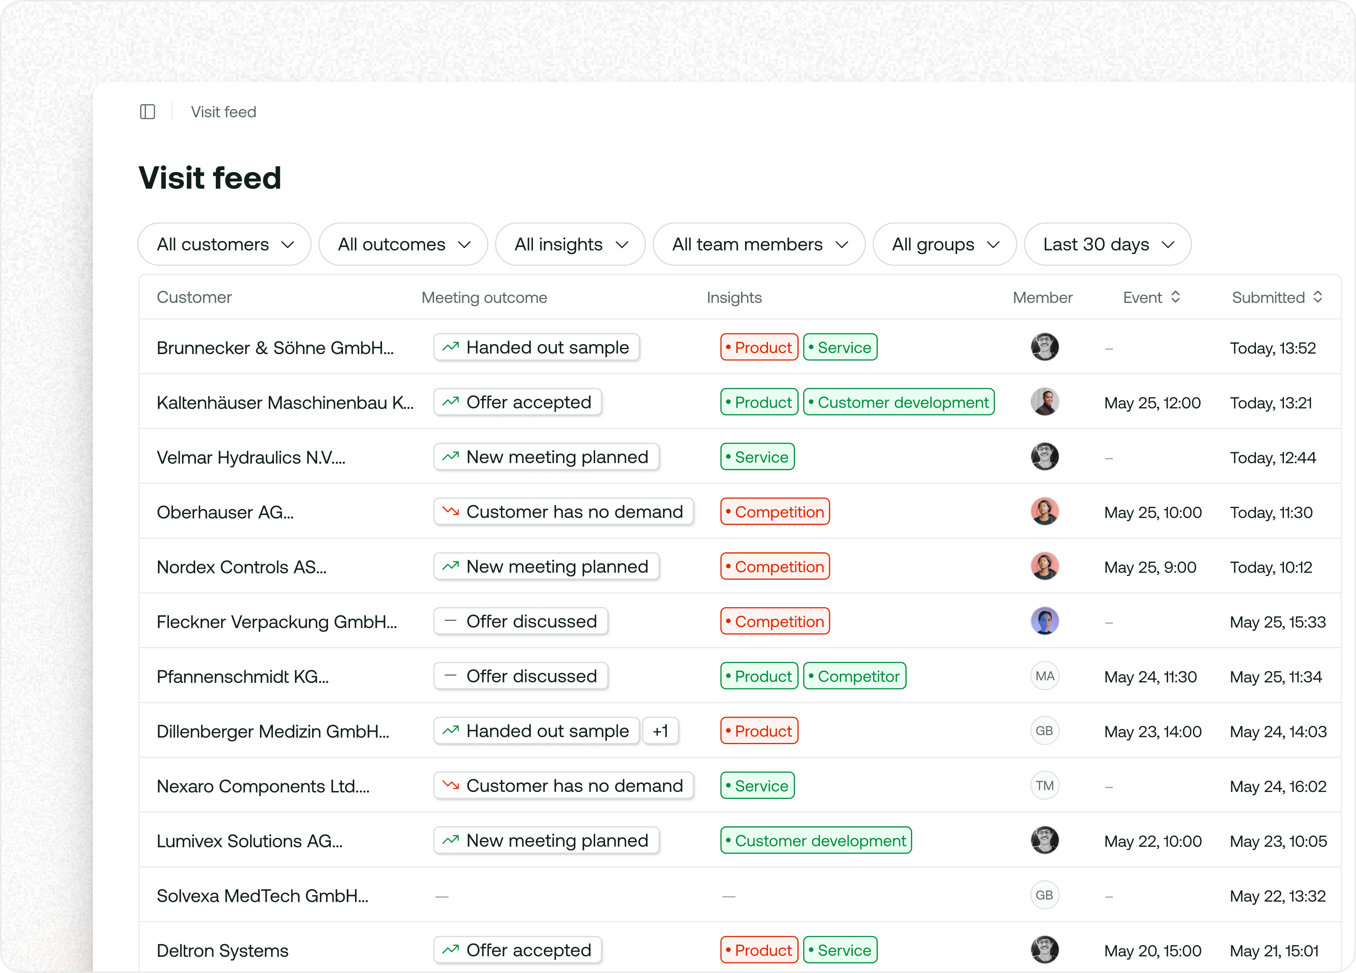Click Customer has no demand for Oberhauser
1356x973 pixels.
click(563, 512)
